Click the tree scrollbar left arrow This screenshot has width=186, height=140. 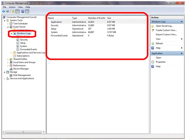(4, 132)
